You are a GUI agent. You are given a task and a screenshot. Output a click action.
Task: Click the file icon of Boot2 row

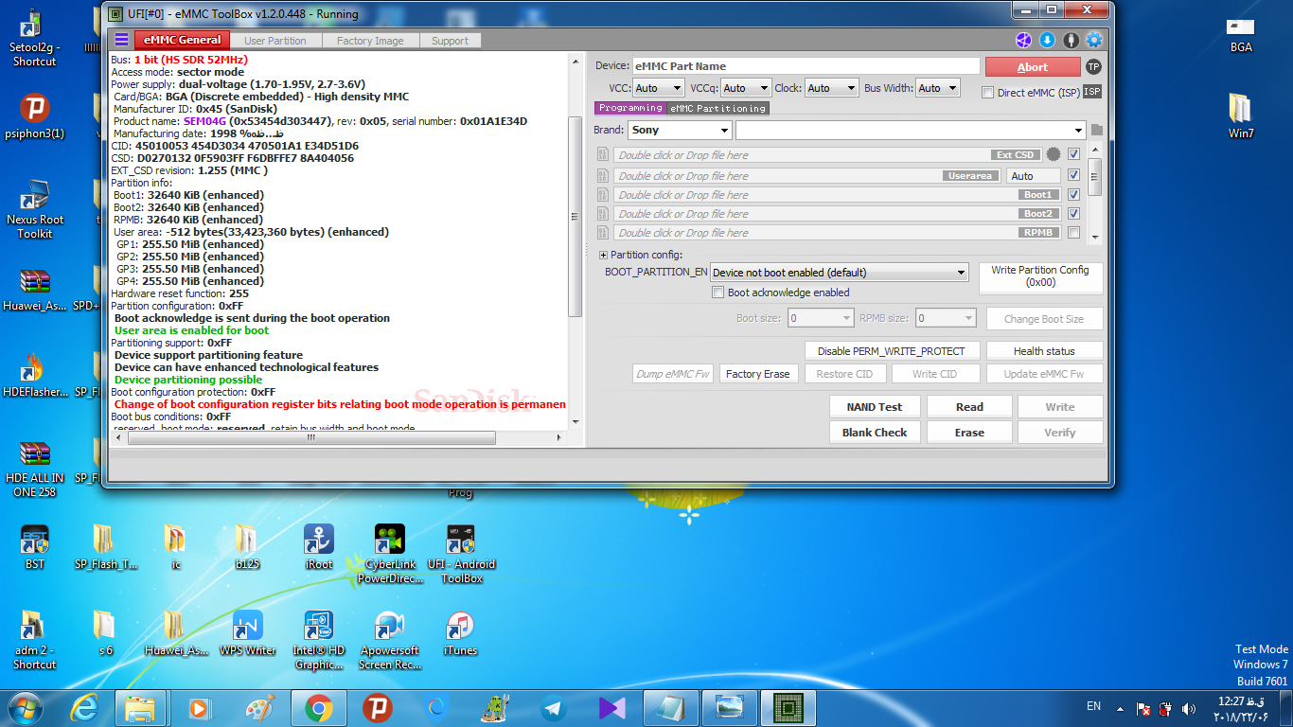pyautogui.click(x=603, y=214)
